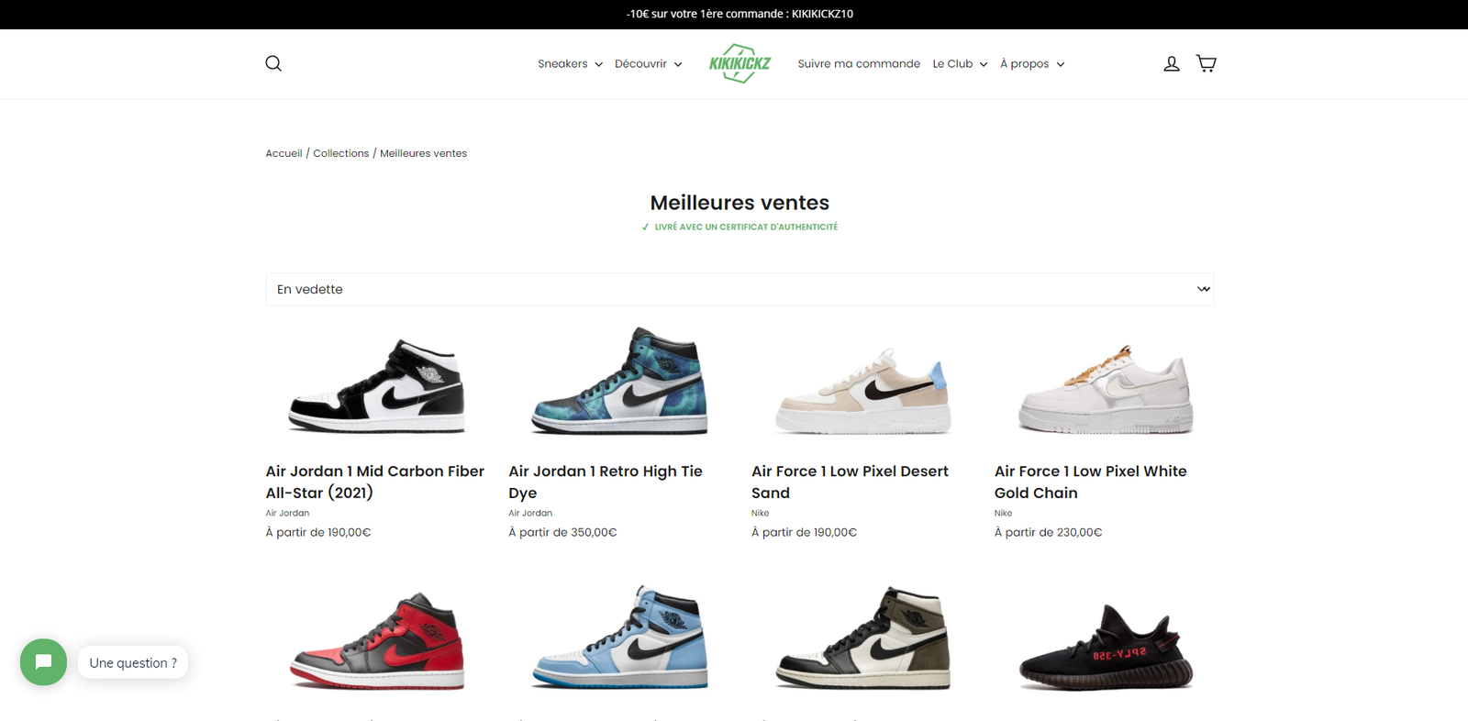Go to Suivre ma commande page
The height and width of the screenshot is (721, 1468).
859,64
